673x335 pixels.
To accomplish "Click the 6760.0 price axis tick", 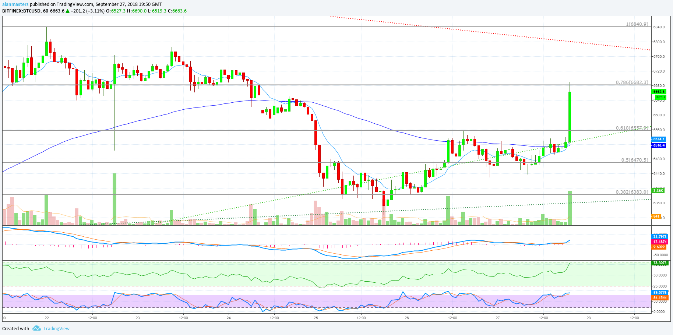I will 659,57.
